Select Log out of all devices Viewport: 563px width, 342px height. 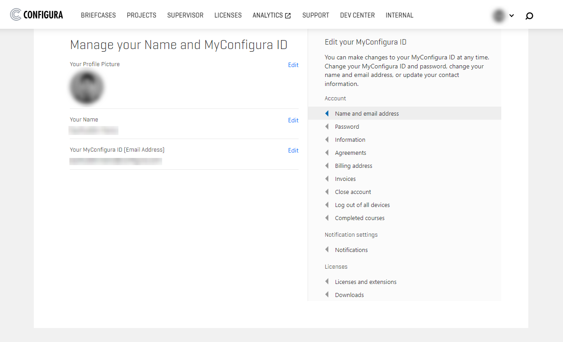coord(362,205)
